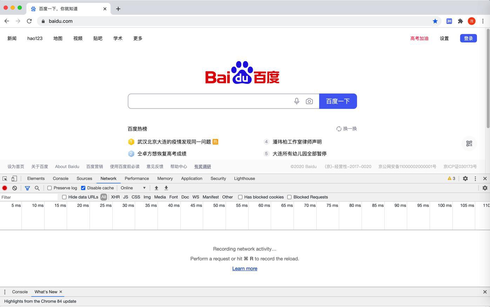Screen dimensions: 490x307
Task: Click the red record network log button
Action: pos(5,188)
